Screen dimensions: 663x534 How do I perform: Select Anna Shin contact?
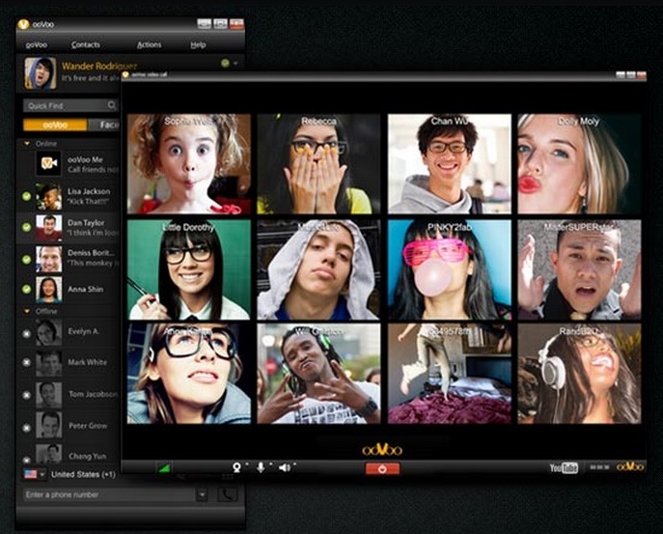(x=69, y=290)
